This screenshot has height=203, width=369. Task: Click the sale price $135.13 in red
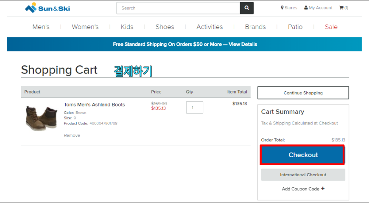tap(158, 108)
